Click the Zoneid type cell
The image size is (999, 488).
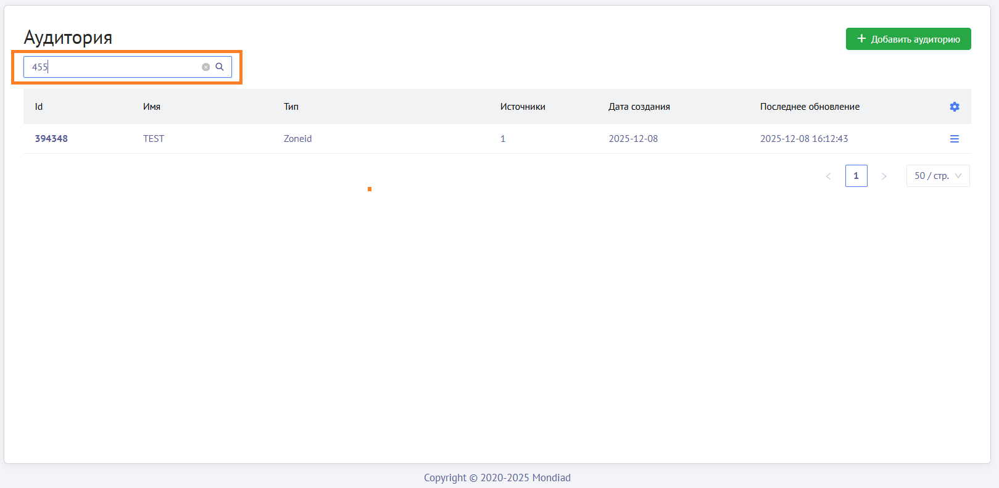pos(297,139)
